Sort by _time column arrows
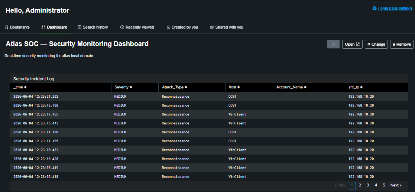This screenshot has width=415, height=192. tap(25, 87)
